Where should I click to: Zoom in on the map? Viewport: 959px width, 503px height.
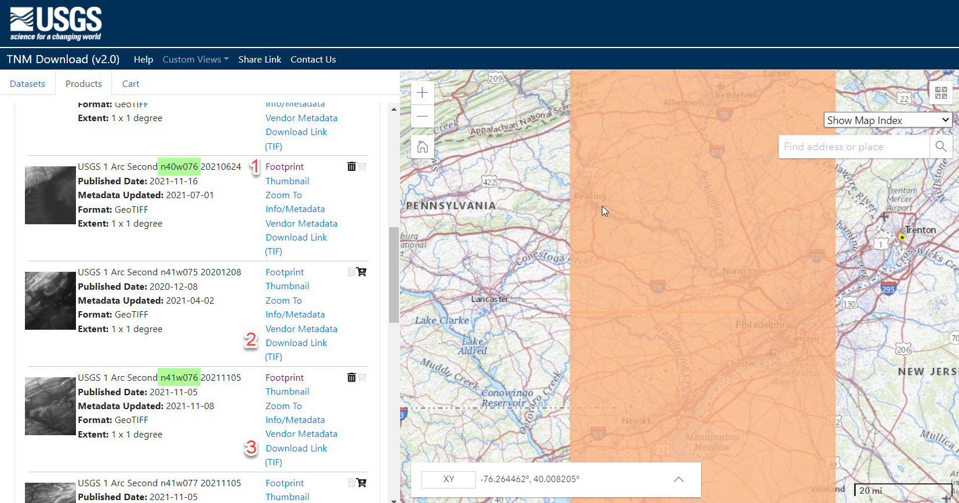point(422,93)
